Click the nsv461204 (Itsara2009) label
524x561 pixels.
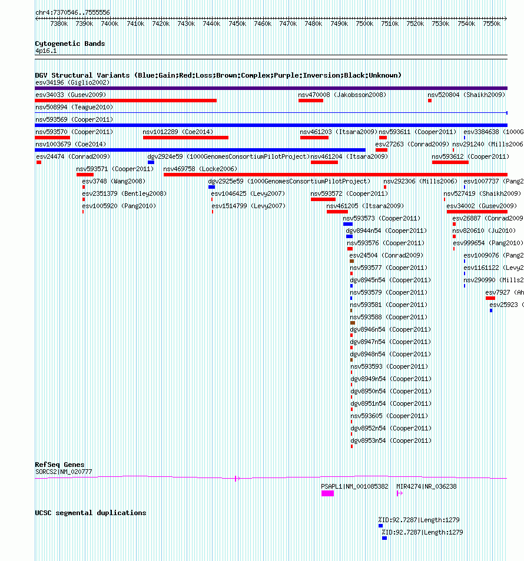[349, 156]
